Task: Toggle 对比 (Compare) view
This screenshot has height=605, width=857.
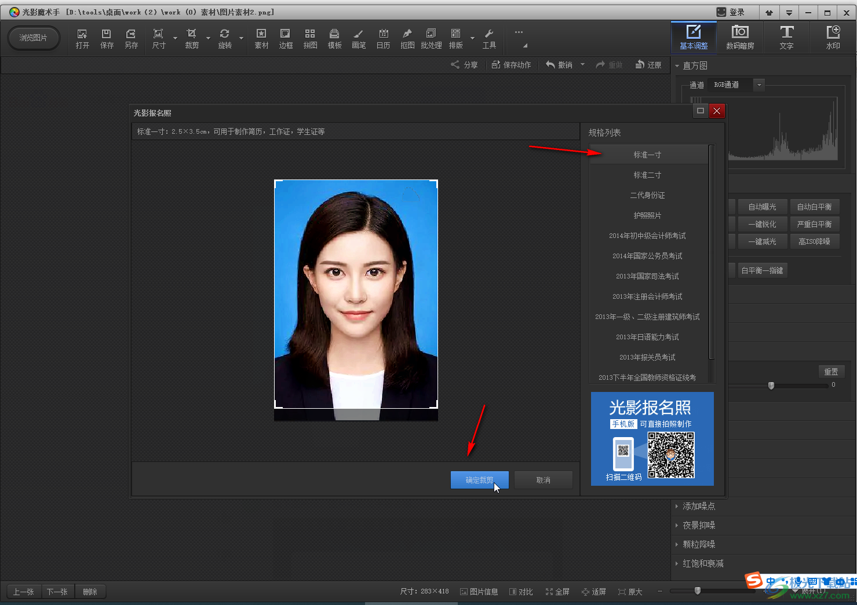Action: 521,592
